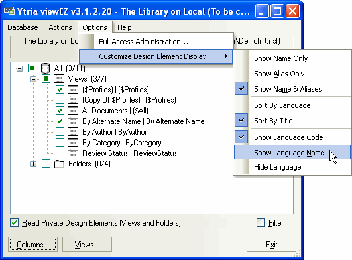This screenshot has width=352, height=260.
Task: Click the view icon beside Review Status
Action: 73,153
